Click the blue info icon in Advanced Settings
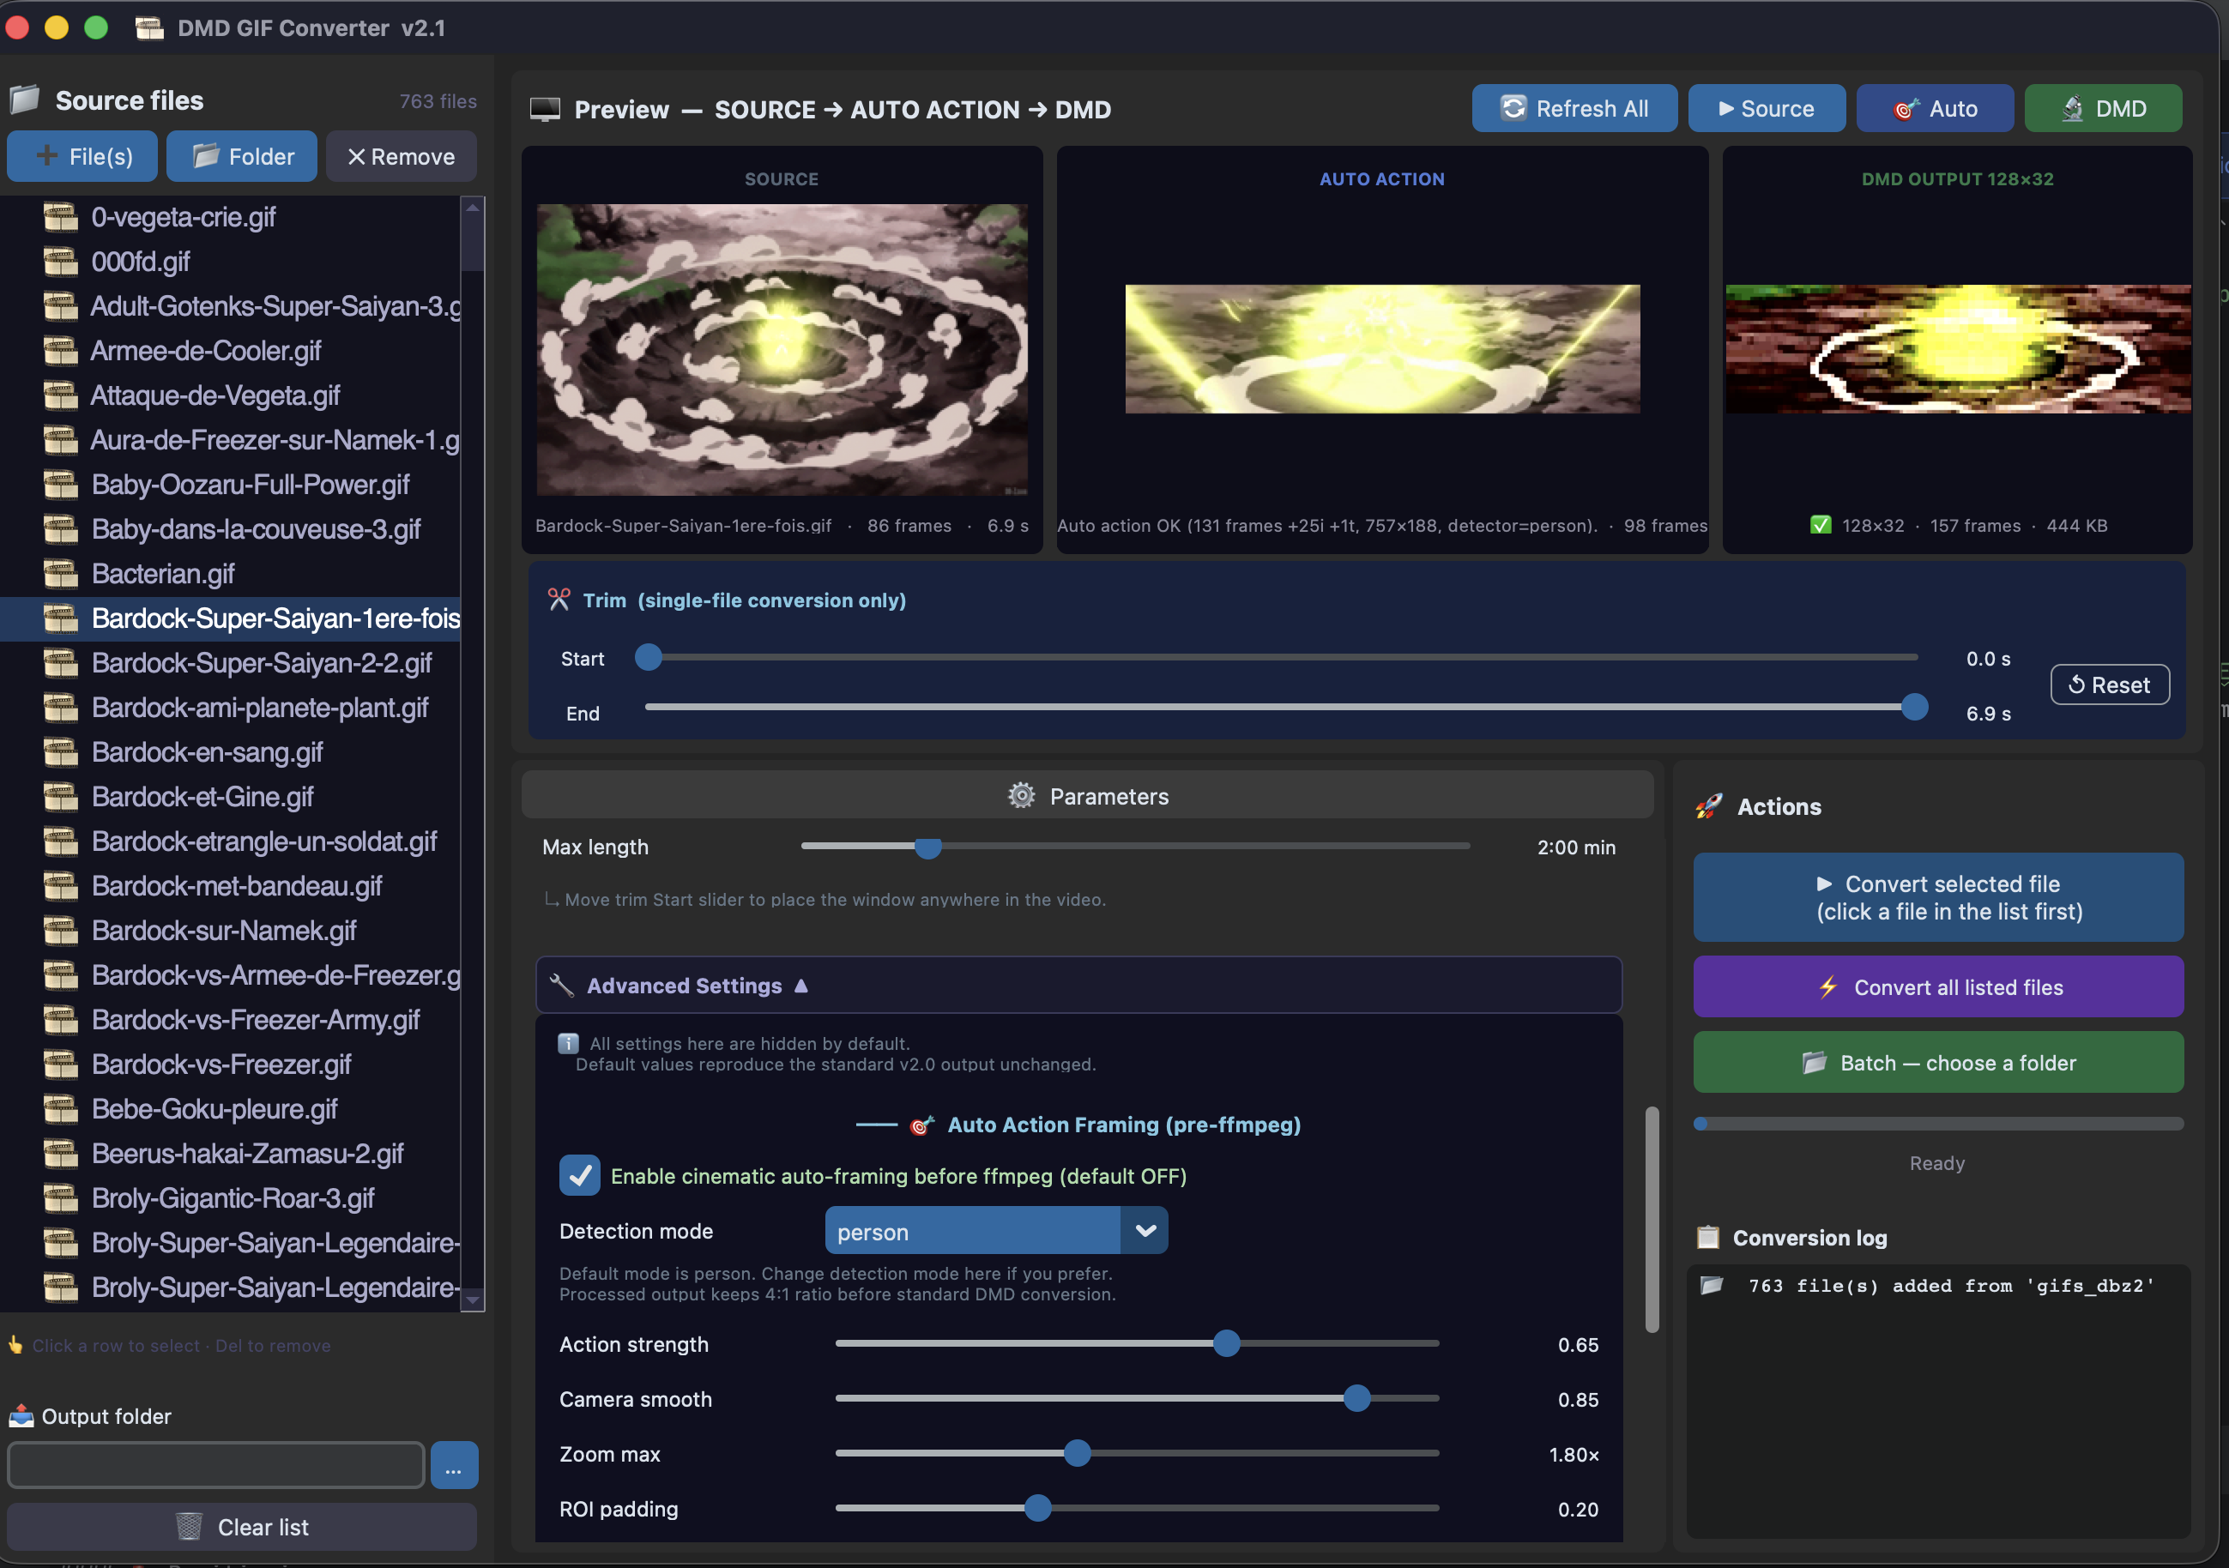Screen dimensions: 2229x1568 568,1043
